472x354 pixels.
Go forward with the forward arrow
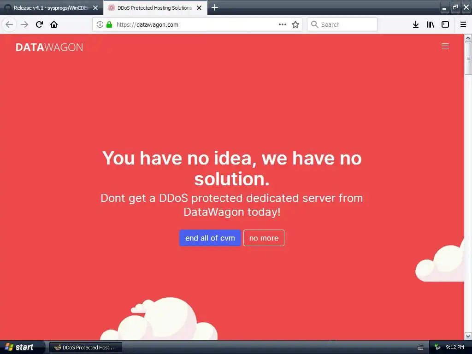(24, 24)
